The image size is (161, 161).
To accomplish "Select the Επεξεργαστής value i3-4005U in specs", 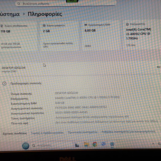I will pyautogui.click(x=87, y=98).
